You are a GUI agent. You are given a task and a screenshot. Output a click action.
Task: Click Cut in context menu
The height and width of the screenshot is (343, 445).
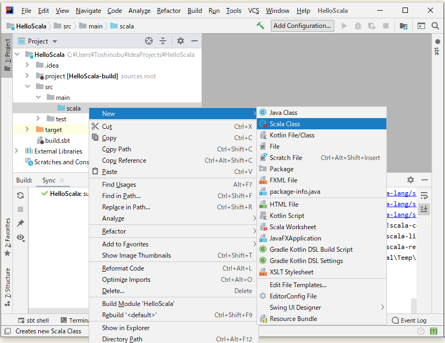click(174, 127)
